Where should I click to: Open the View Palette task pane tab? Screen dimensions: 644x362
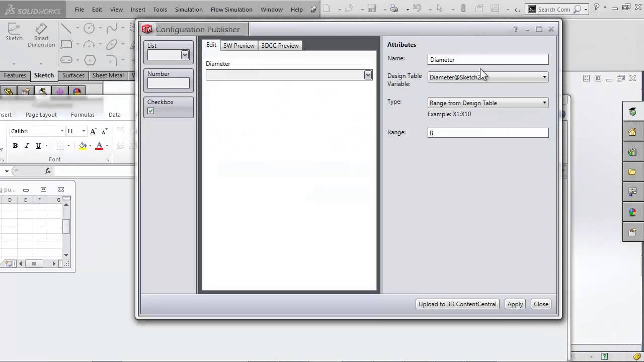(x=632, y=192)
